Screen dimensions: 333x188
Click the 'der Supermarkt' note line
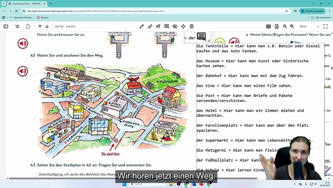(254, 140)
